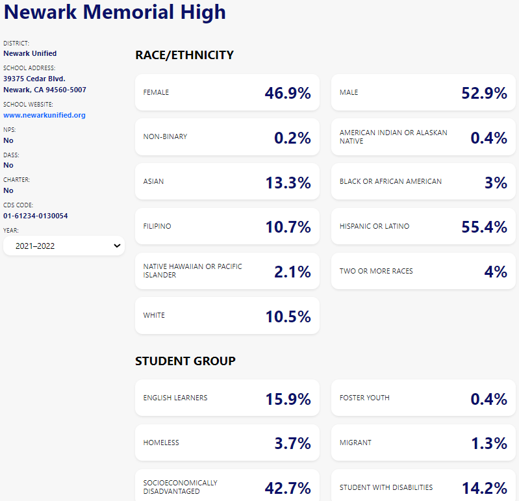519x501 pixels.
Task: Click the Homeless 3.7% card
Action: point(227,443)
